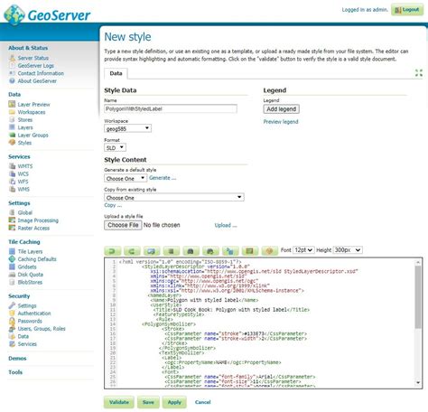
Task: Click the WMTS service icon
Action: (x=12, y=166)
